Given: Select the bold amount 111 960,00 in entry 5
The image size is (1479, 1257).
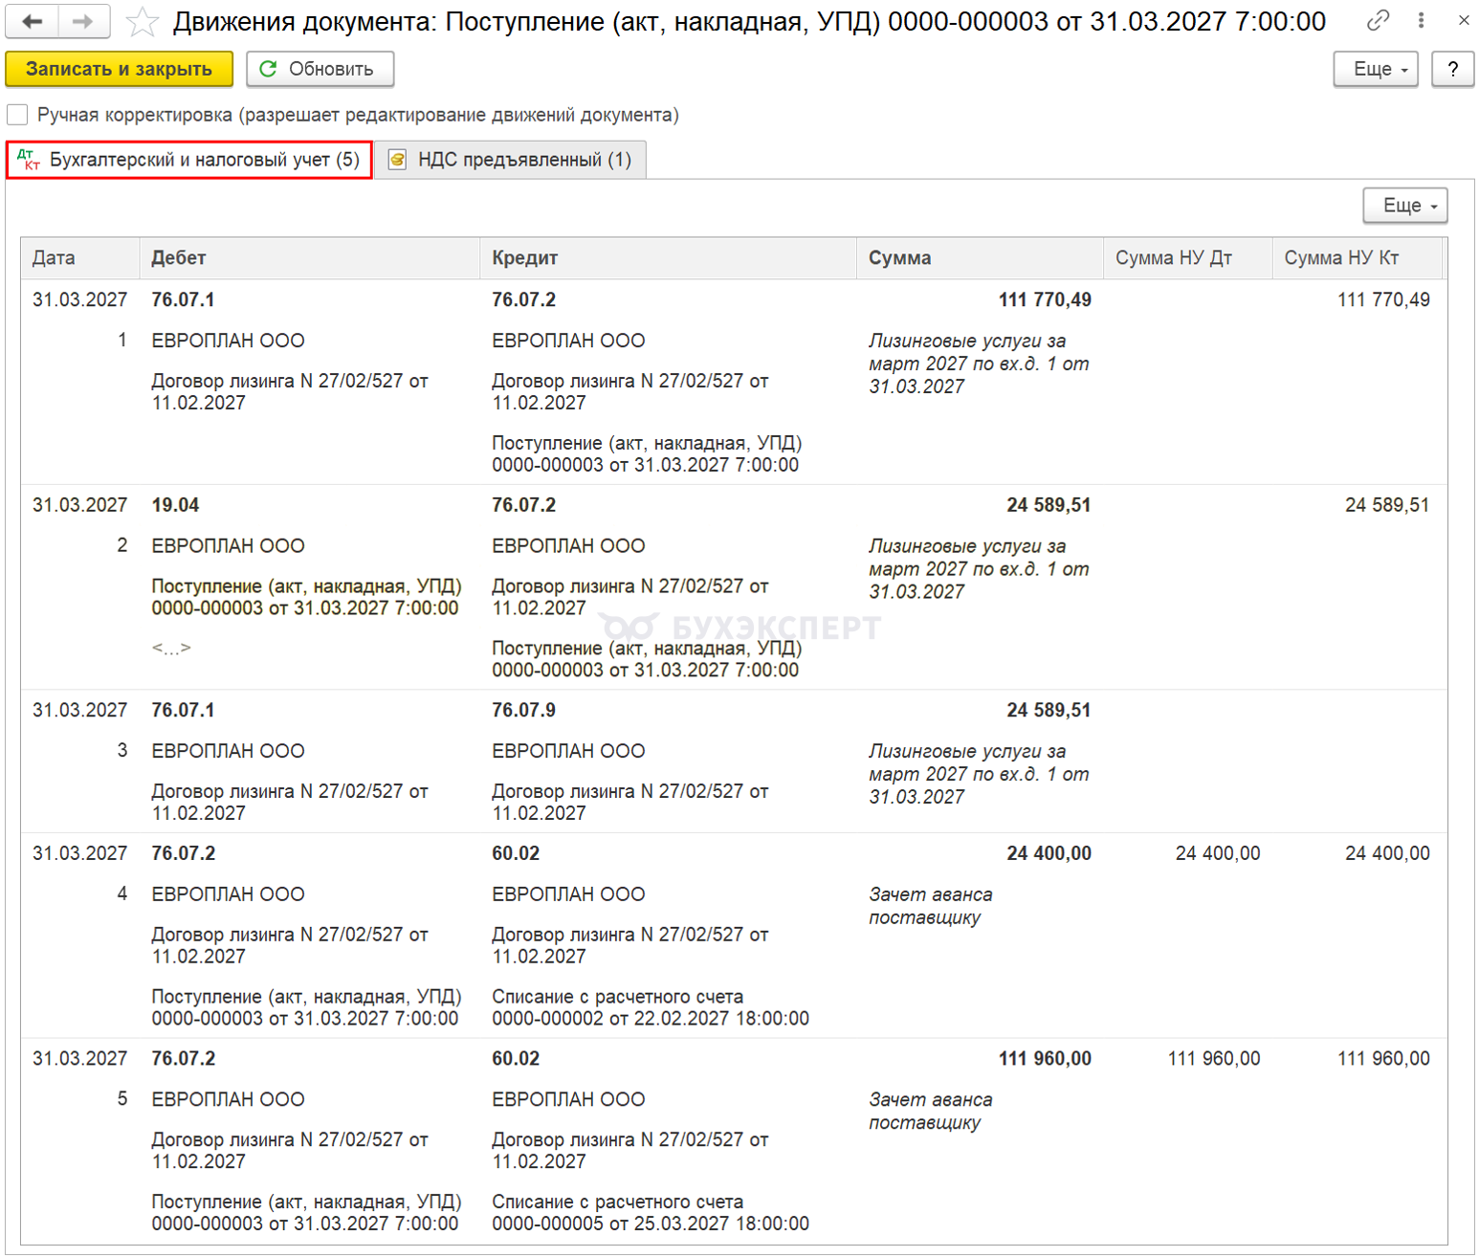Looking at the screenshot, I should point(1045,1059).
